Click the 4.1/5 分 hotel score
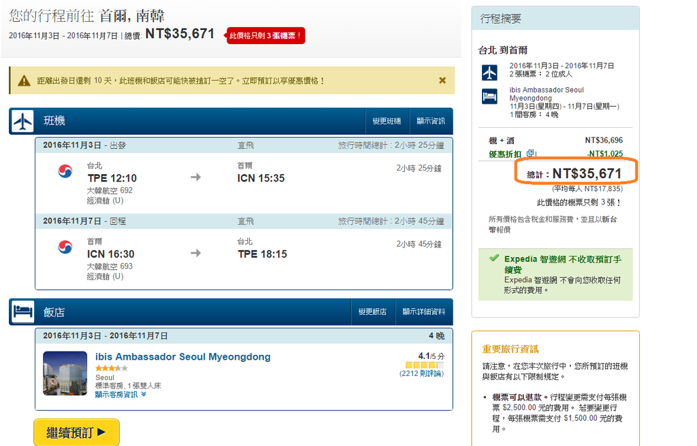 tap(431, 356)
